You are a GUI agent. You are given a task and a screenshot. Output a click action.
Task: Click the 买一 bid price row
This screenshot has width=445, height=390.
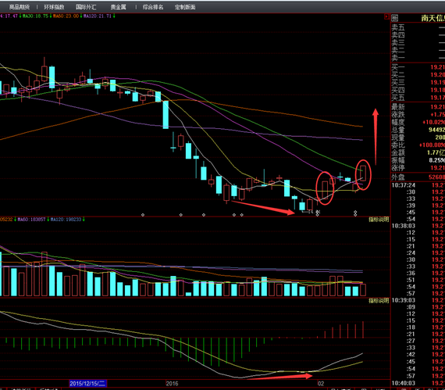coord(418,67)
